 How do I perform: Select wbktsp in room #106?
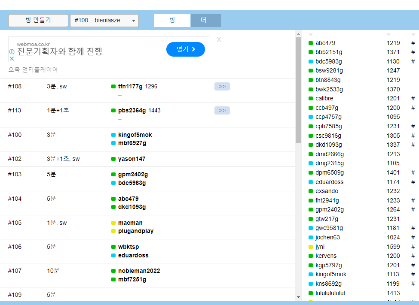coord(128,247)
